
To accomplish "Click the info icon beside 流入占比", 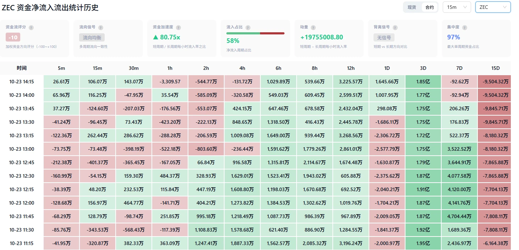I will coord(248,28).
